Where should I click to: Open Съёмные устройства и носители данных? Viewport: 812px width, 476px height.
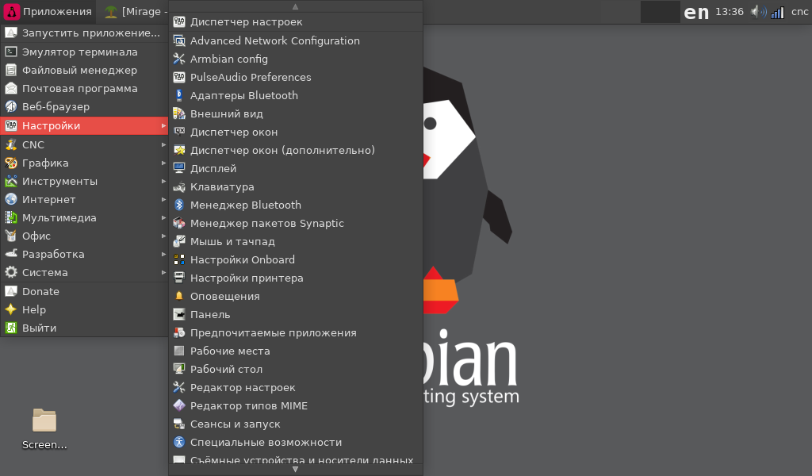[x=296, y=459]
